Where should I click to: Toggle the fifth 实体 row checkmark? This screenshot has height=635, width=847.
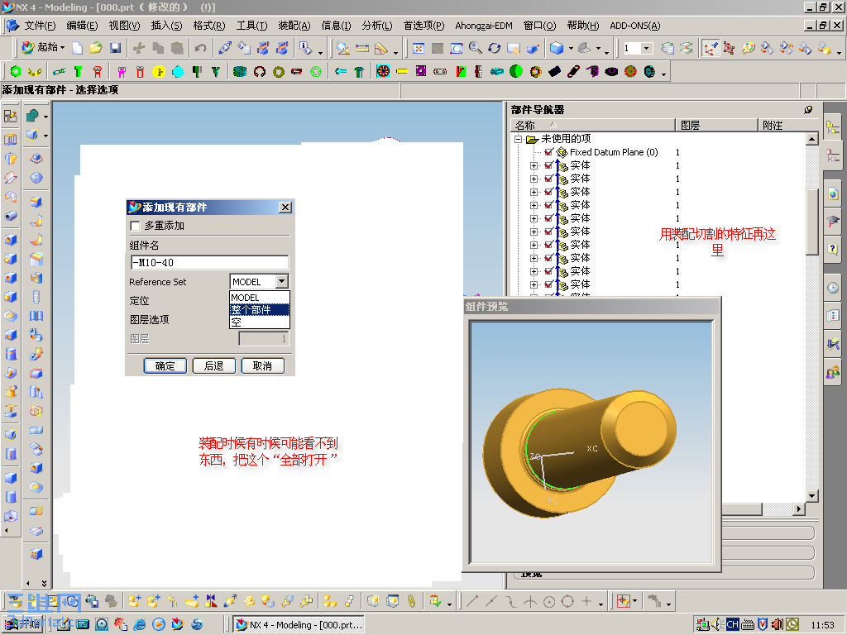[549, 218]
